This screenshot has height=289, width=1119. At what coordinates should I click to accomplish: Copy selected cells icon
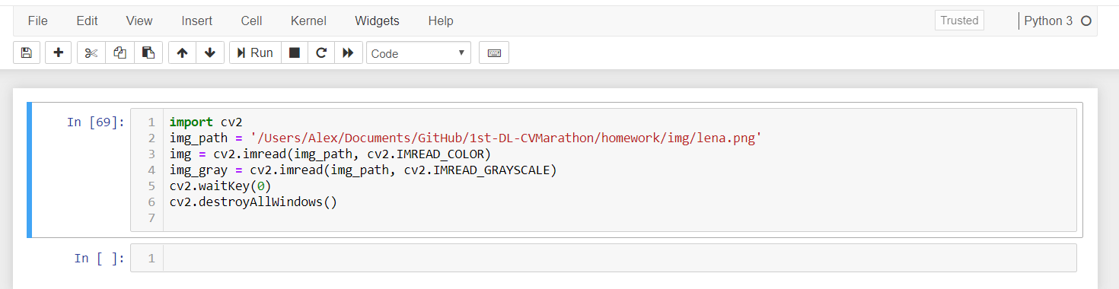pos(120,53)
